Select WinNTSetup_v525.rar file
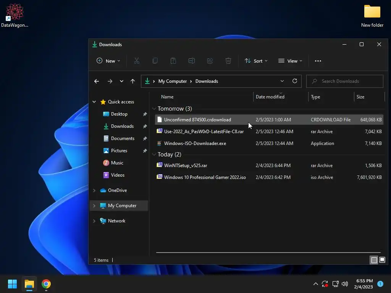This screenshot has width=391, height=293. tap(269, 166)
